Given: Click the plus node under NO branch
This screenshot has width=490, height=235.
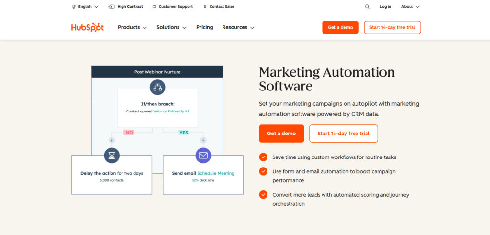Looking at the screenshot, I should [112, 140].
